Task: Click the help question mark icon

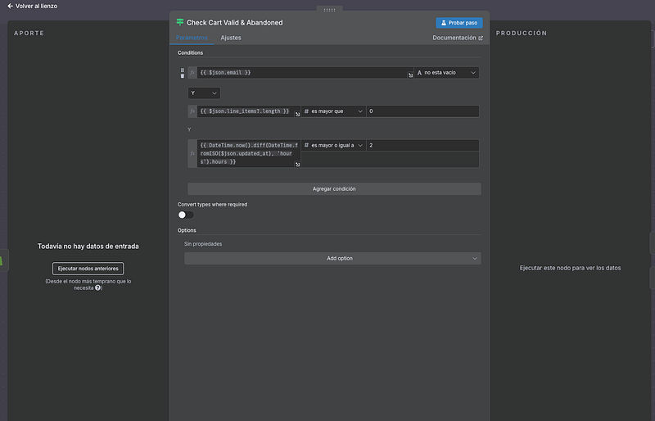Action: [x=98, y=287]
